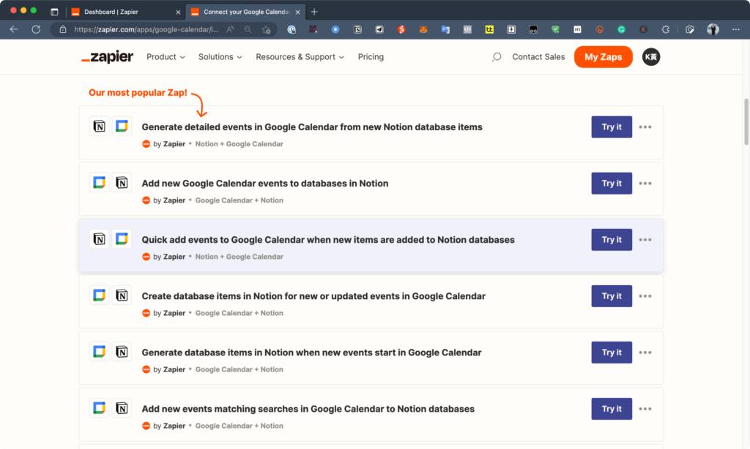
Task: Open the green shield extension
Action: click(x=555, y=29)
